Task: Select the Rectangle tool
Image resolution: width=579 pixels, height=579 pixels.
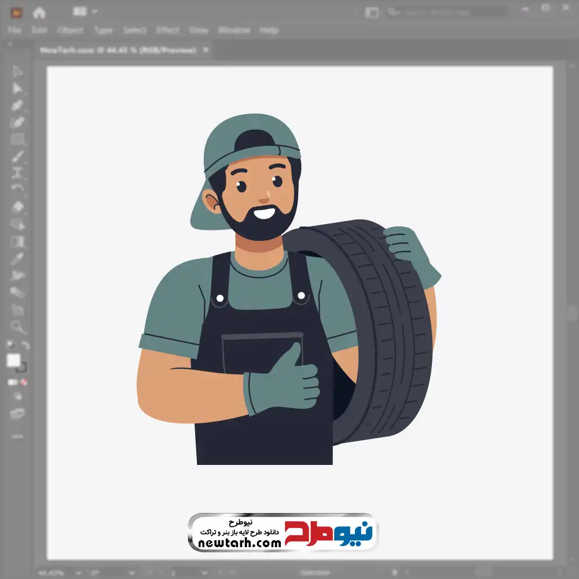Action: coord(18,140)
